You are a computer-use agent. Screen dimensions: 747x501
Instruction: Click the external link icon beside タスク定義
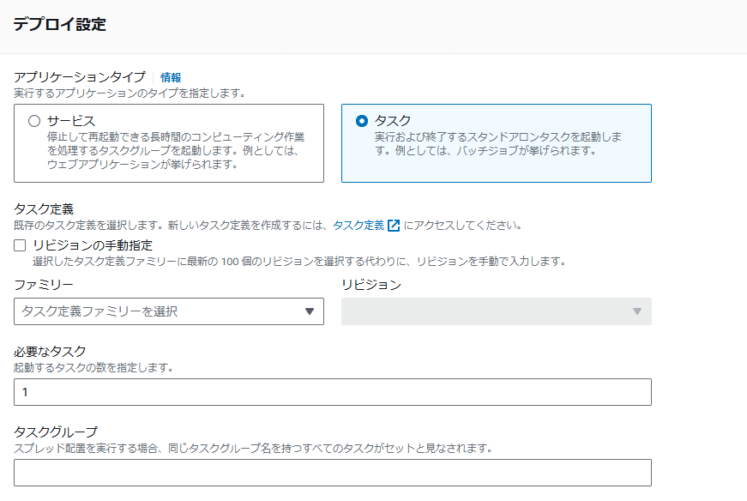point(394,226)
